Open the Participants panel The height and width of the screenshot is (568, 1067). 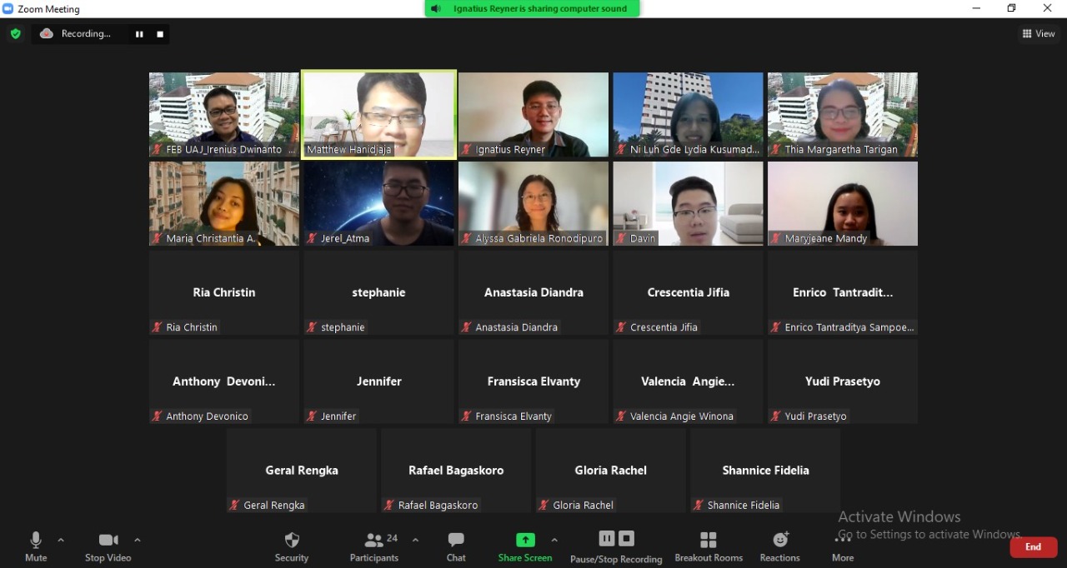374,546
